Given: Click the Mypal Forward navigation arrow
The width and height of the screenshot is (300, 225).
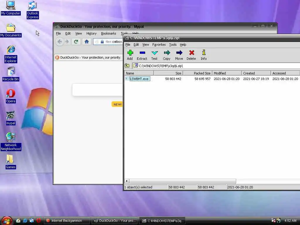Looking at the screenshot, I should pyautogui.click(x=67, y=42).
